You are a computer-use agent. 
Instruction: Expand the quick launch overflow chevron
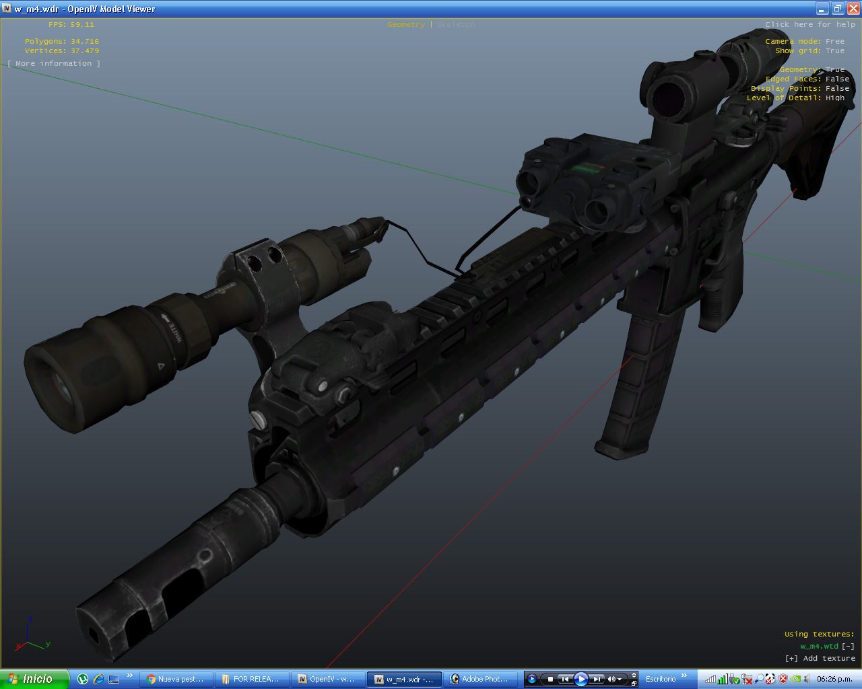[x=130, y=676]
